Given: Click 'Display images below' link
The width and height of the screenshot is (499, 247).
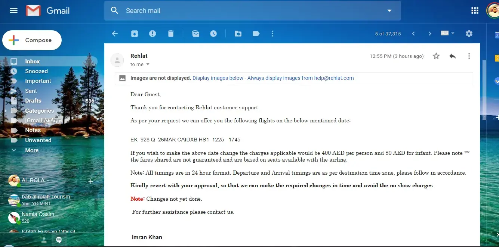Looking at the screenshot, I should [x=218, y=78].
